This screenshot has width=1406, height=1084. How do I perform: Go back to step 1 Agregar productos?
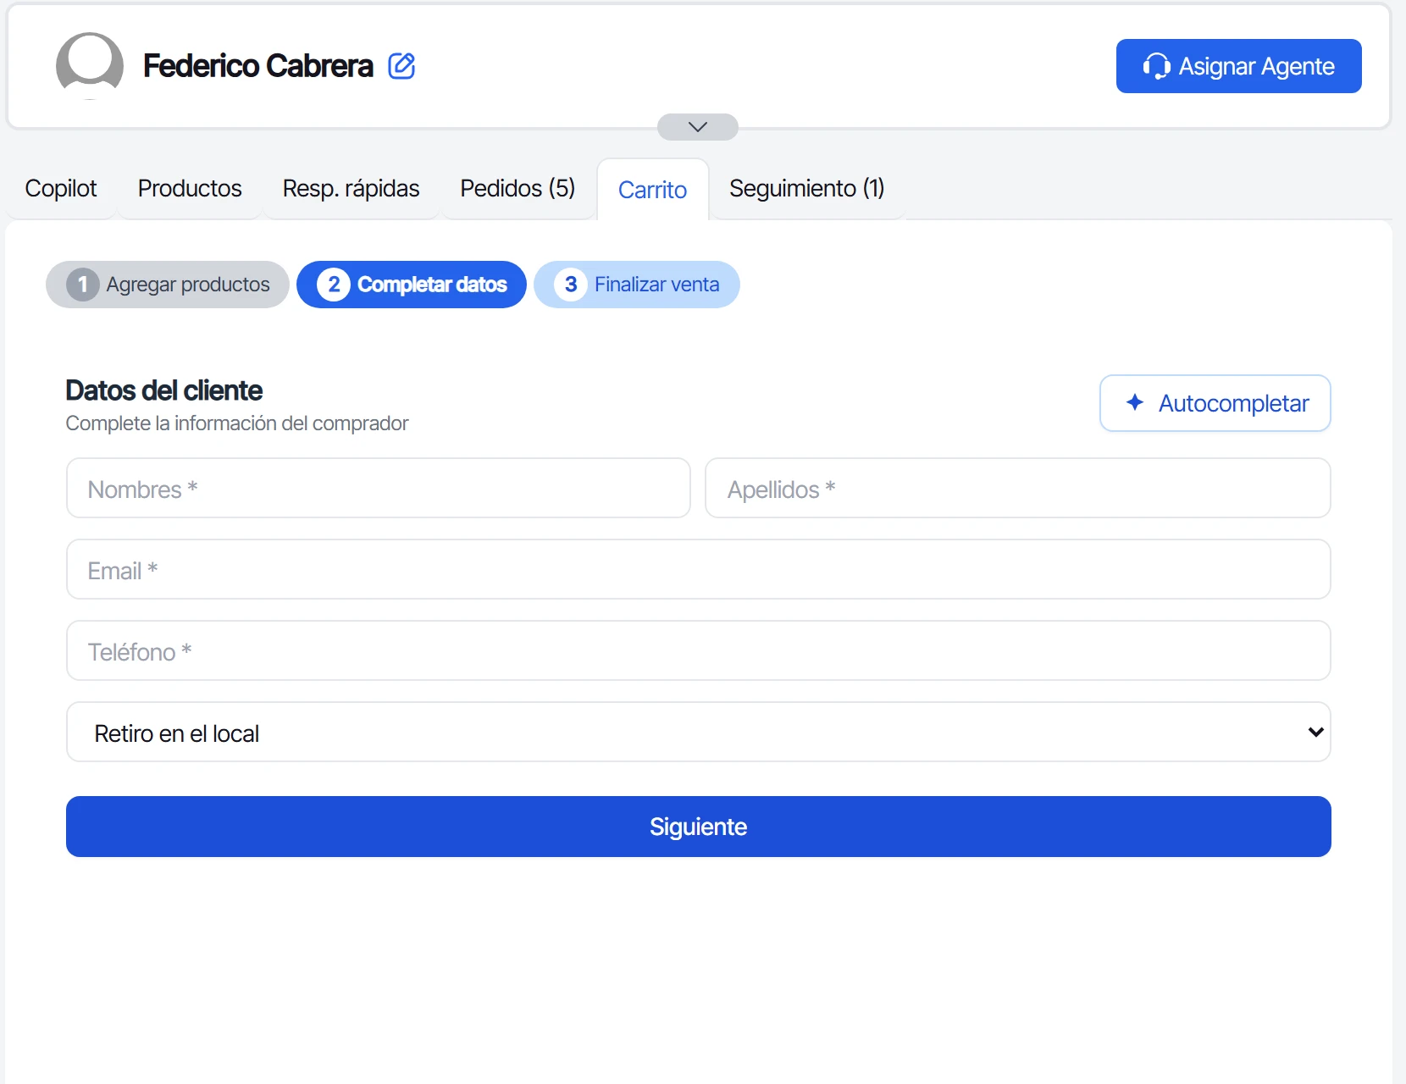point(168,285)
